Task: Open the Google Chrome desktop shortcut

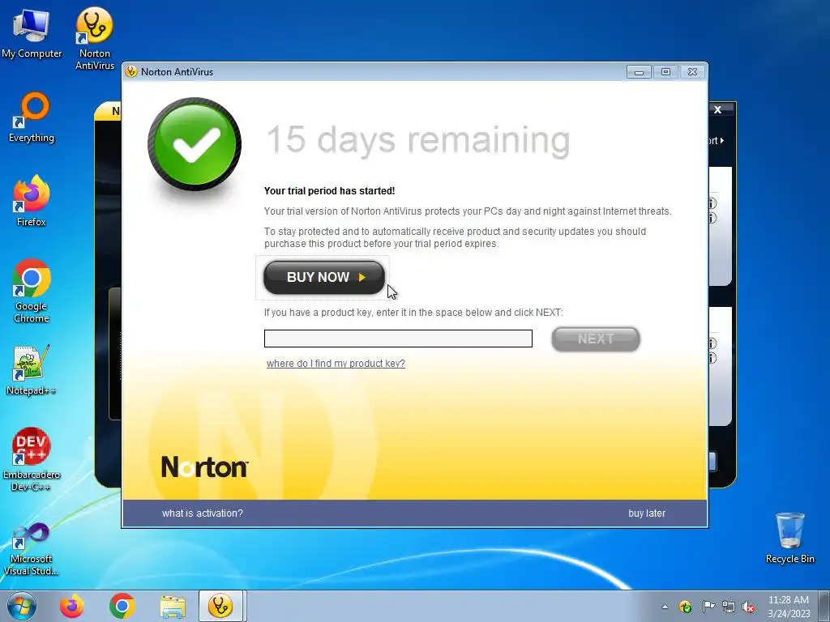Action: tap(32, 291)
